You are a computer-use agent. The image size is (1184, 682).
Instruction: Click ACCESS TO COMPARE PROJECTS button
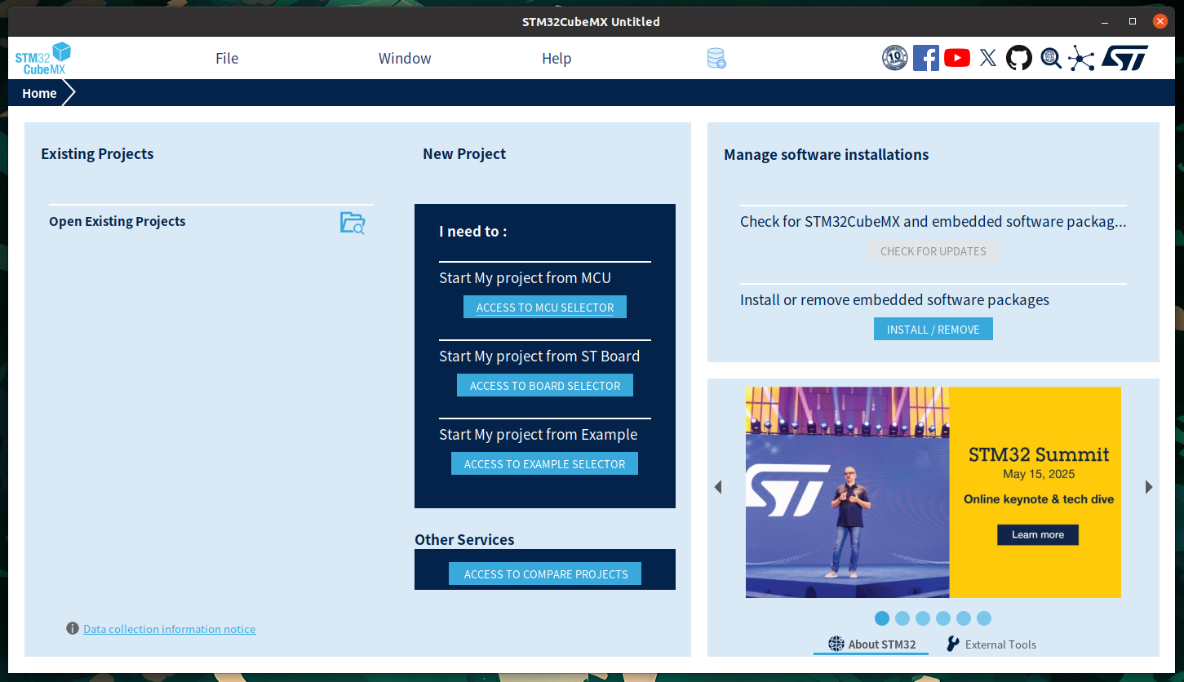545,573
